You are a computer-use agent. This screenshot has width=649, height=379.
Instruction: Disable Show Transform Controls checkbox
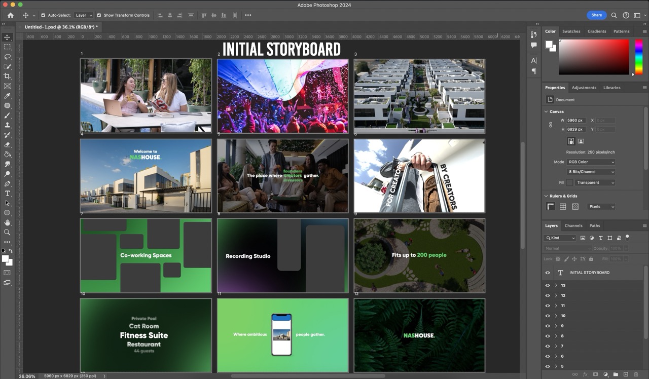click(99, 15)
